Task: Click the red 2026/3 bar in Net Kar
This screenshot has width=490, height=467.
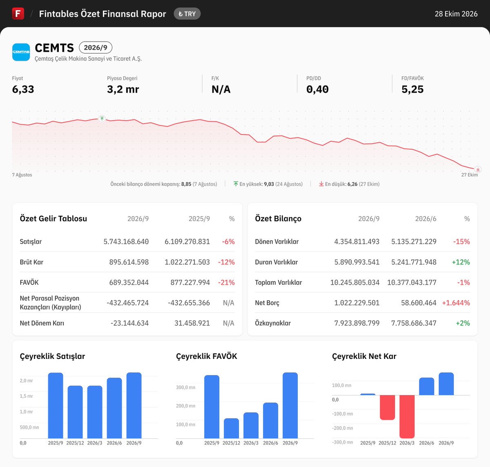Action: (407, 416)
